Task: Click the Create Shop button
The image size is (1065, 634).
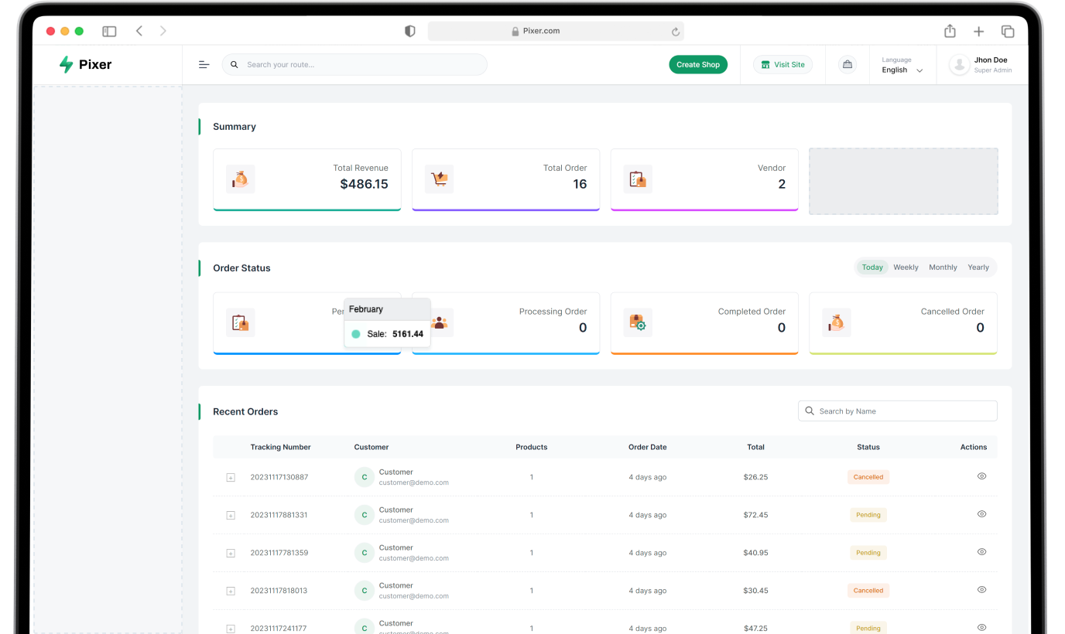Action: [x=698, y=65]
